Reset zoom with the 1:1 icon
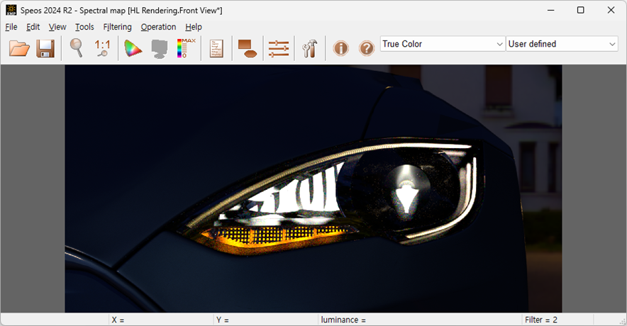627x326 pixels. point(103,48)
